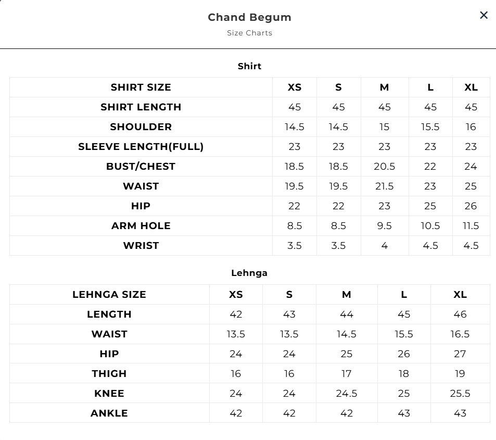The width and height of the screenshot is (496, 440).
Task: Select the ANKLE row label
Action: (109, 413)
